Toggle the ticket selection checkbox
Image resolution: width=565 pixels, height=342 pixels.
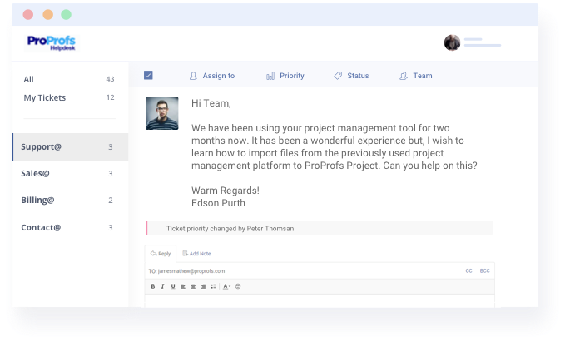(x=148, y=76)
